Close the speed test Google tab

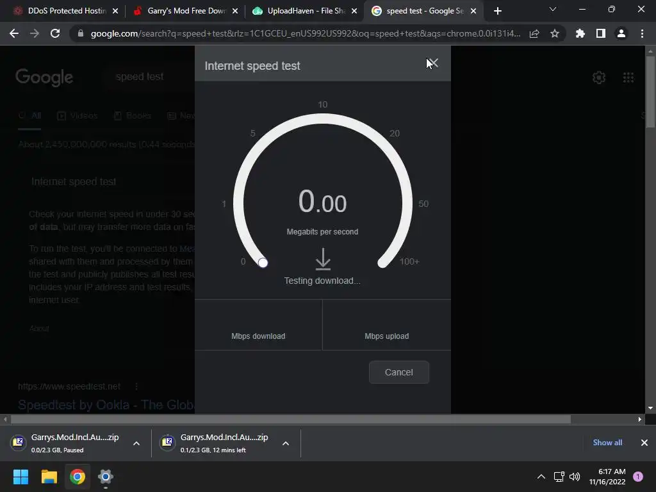coord(473,11)
